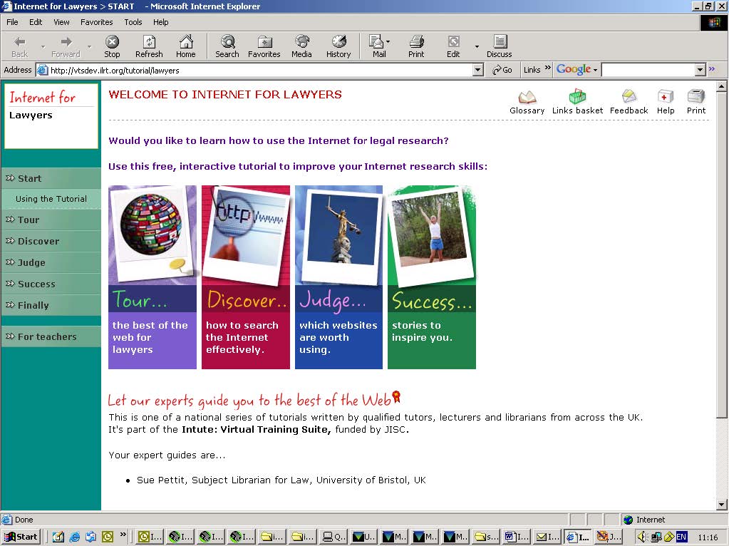This screenshot has height=546, width=729.
Task: Click the Judge justice statue card
Action: [x=339, y=277]
